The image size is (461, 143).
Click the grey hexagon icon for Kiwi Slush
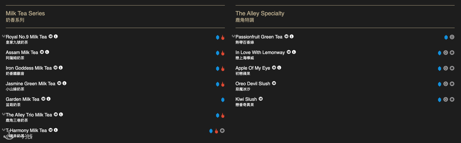coord(446,99)
